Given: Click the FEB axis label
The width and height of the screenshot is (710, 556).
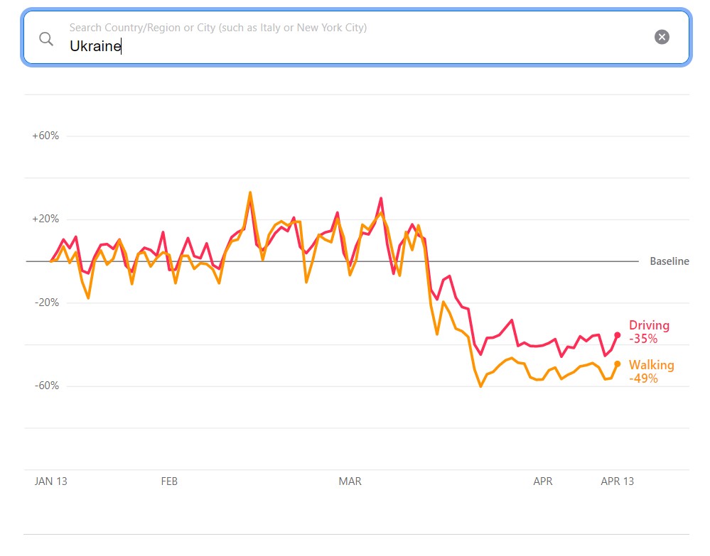Looking at the screenshot, I should [x=169, y=481].
